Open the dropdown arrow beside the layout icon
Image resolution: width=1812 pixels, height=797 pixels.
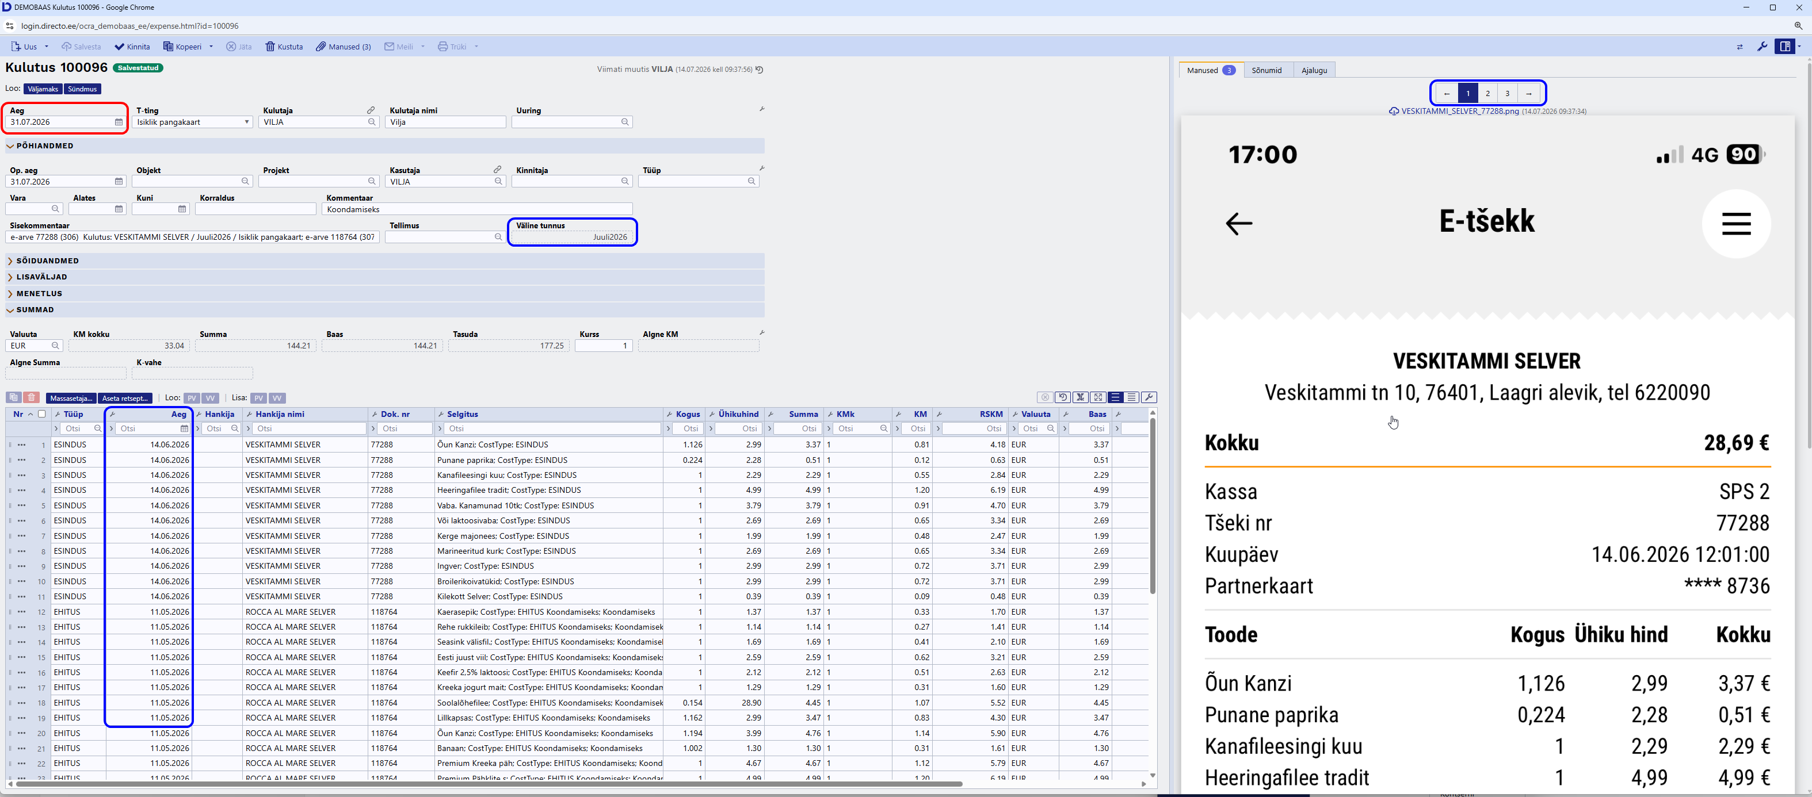1799,47
